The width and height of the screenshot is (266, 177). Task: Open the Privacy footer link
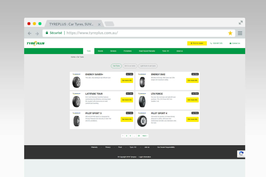pos(108,147)
